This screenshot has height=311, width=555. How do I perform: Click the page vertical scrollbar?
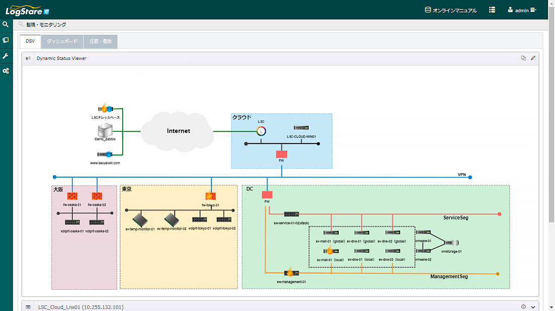551,115
